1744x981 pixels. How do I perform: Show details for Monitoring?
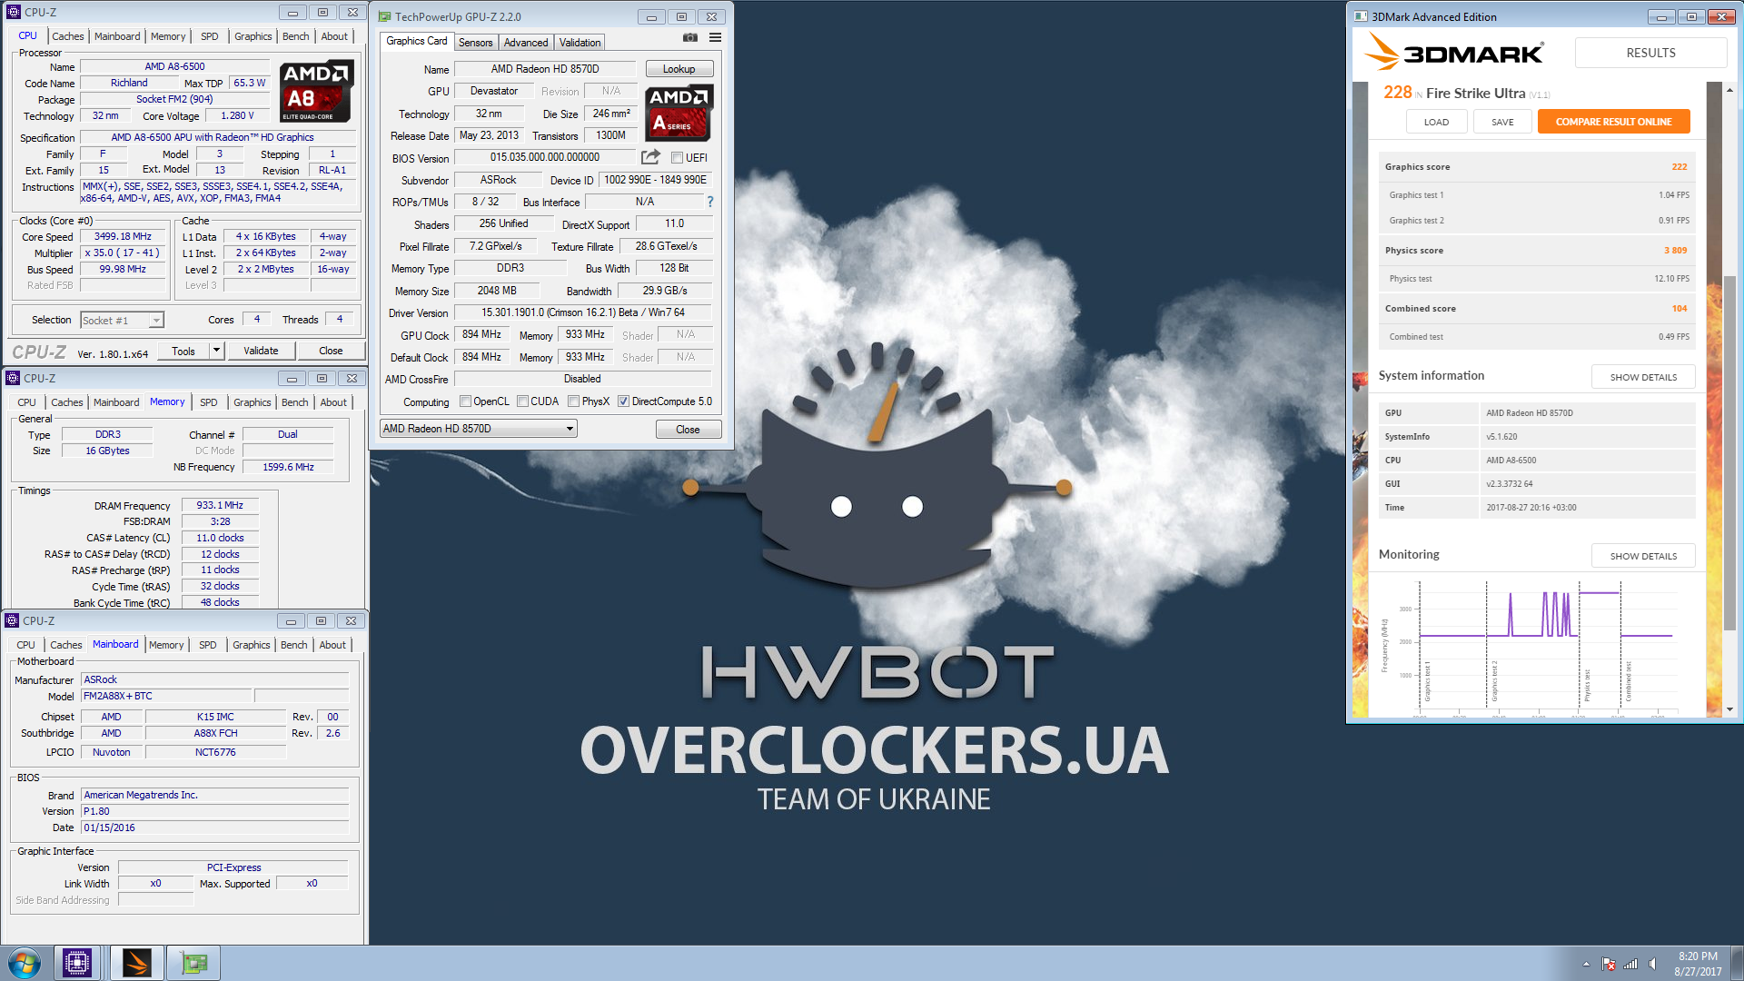click(x=1643, y=556)
